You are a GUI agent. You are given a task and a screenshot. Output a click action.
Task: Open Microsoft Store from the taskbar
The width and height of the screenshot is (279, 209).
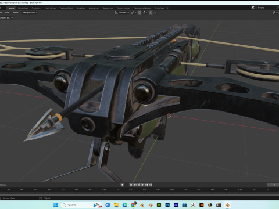coord(184,205)
